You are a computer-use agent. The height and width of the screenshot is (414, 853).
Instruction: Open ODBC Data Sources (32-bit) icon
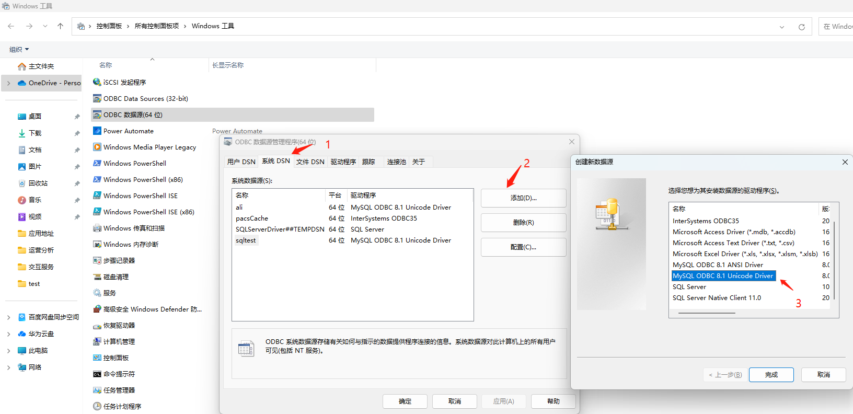[97, 98]
